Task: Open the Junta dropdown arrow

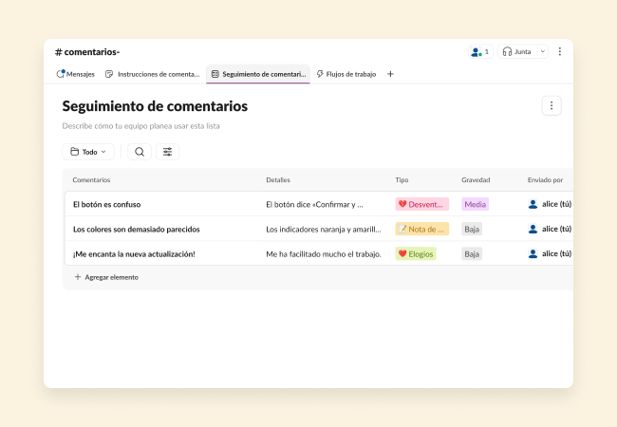Action: pyautogui.click(x=543, y=51)
